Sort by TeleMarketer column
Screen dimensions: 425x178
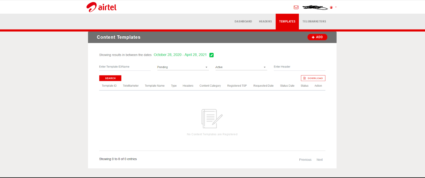click(131, 86)
